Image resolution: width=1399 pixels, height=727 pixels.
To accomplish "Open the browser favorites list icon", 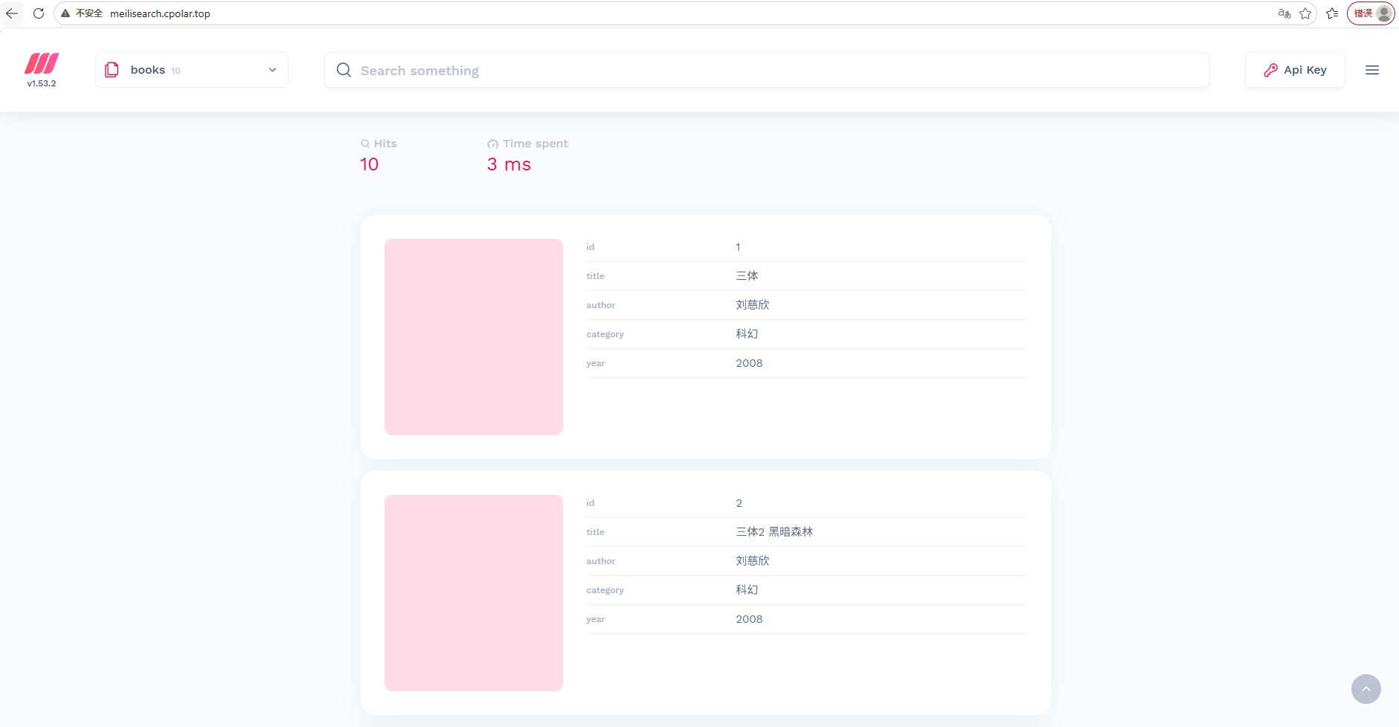I will tap(1332, 13).
